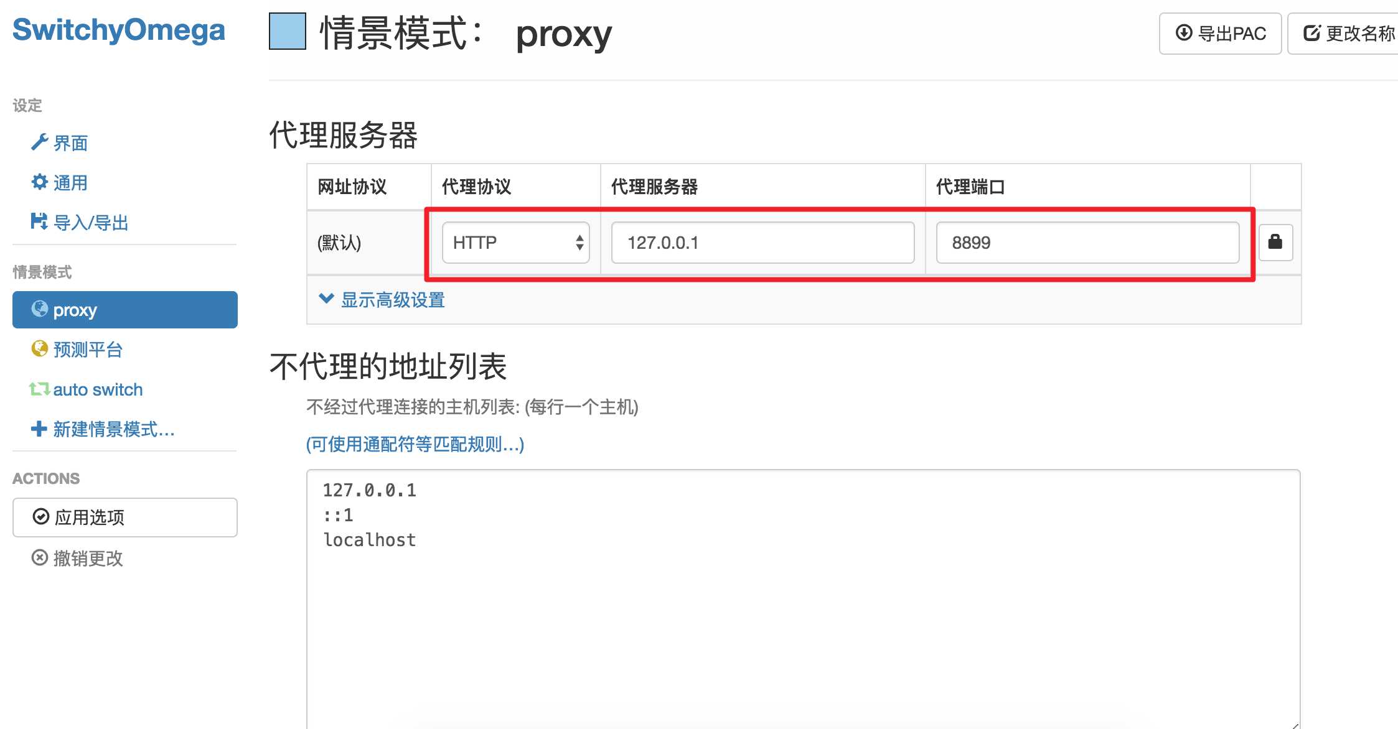
Task: Select the proxy profile in sidebar
Action: 125,310
